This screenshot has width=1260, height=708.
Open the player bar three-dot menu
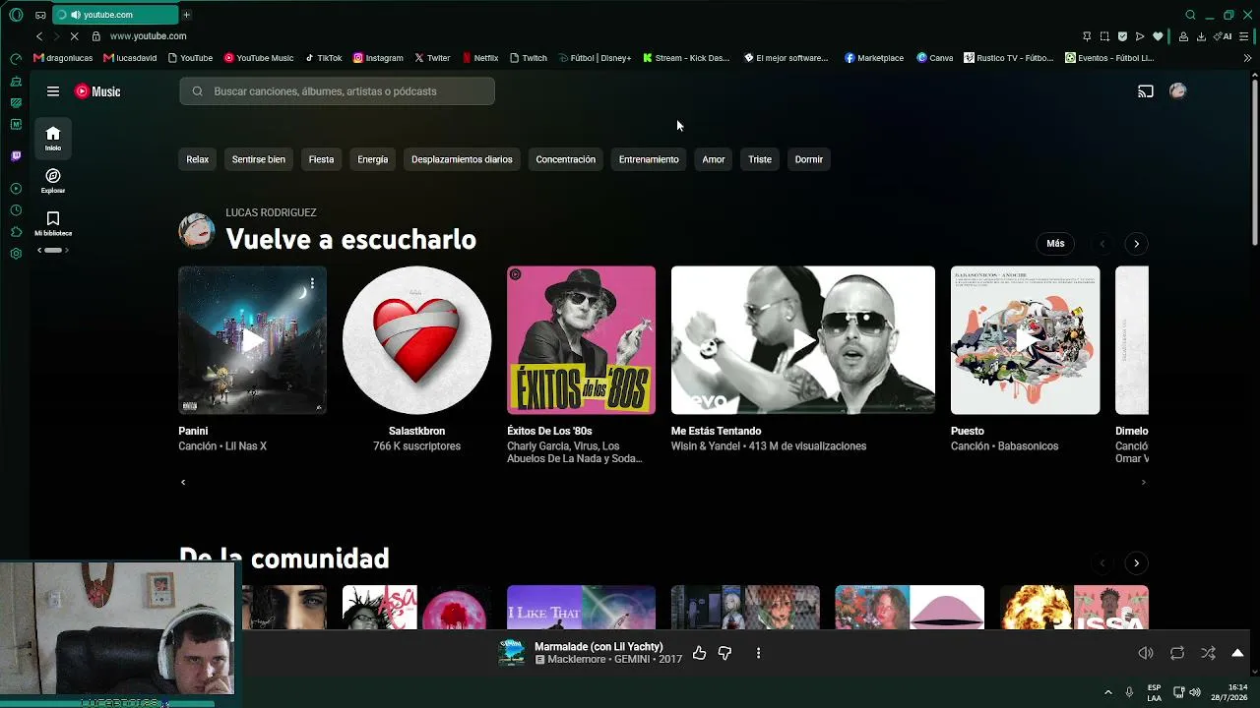758,653
